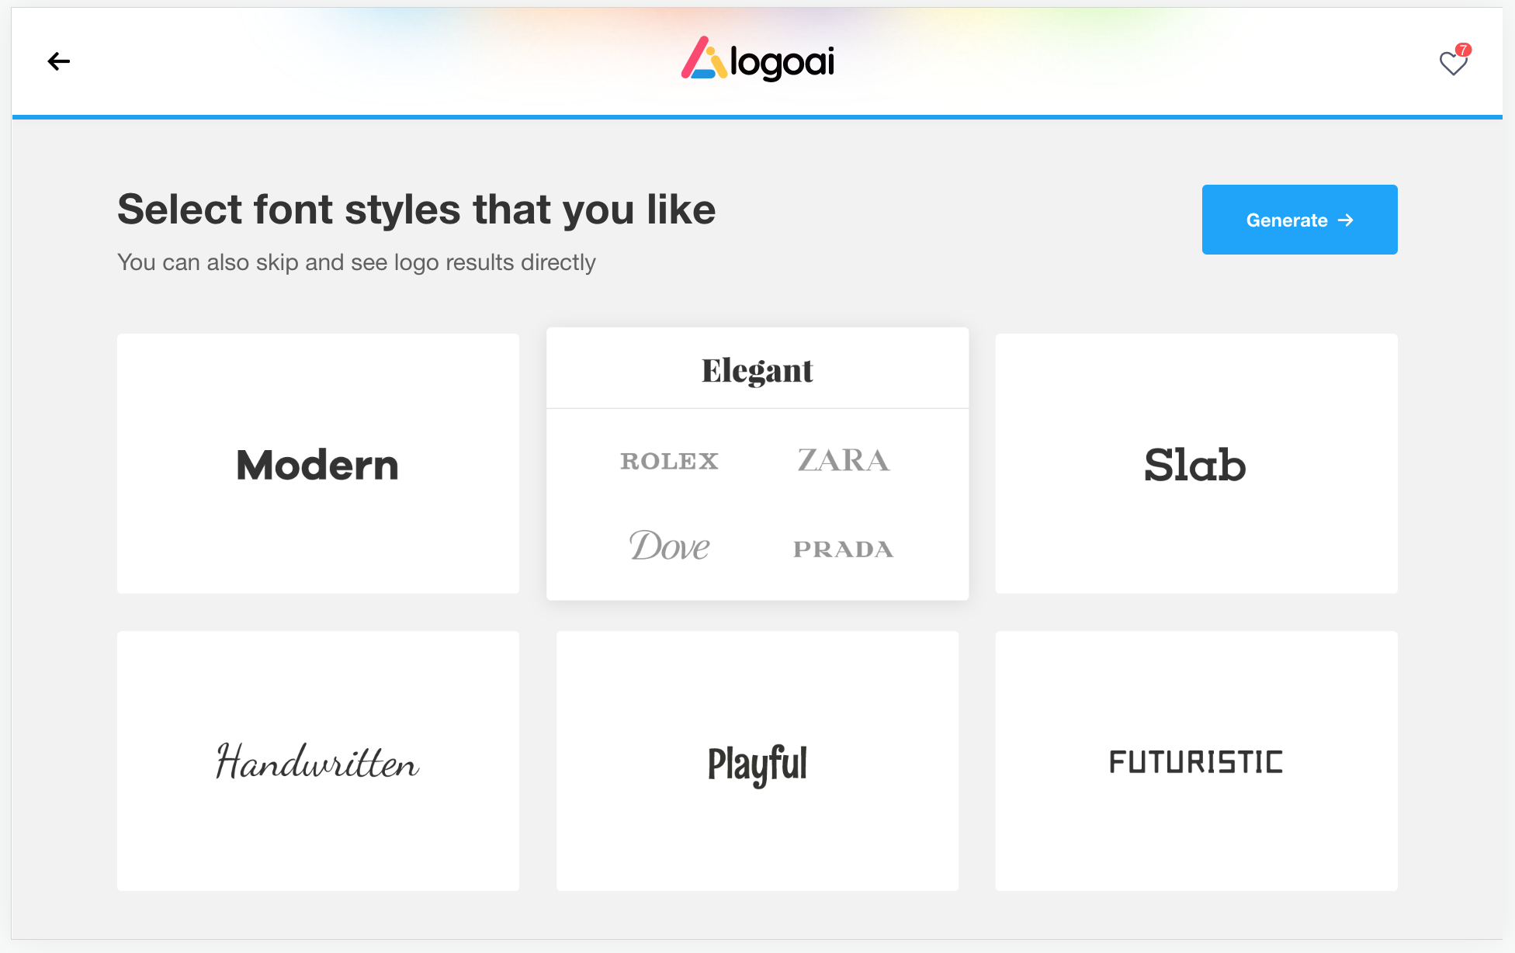
Task: Go back using the left arrow icon
Action: click(59, 61)
